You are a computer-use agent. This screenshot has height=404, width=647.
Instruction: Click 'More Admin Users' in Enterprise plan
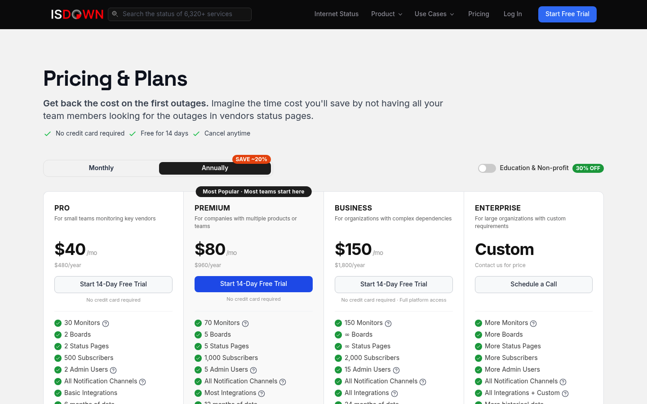[x=512, y=370]
